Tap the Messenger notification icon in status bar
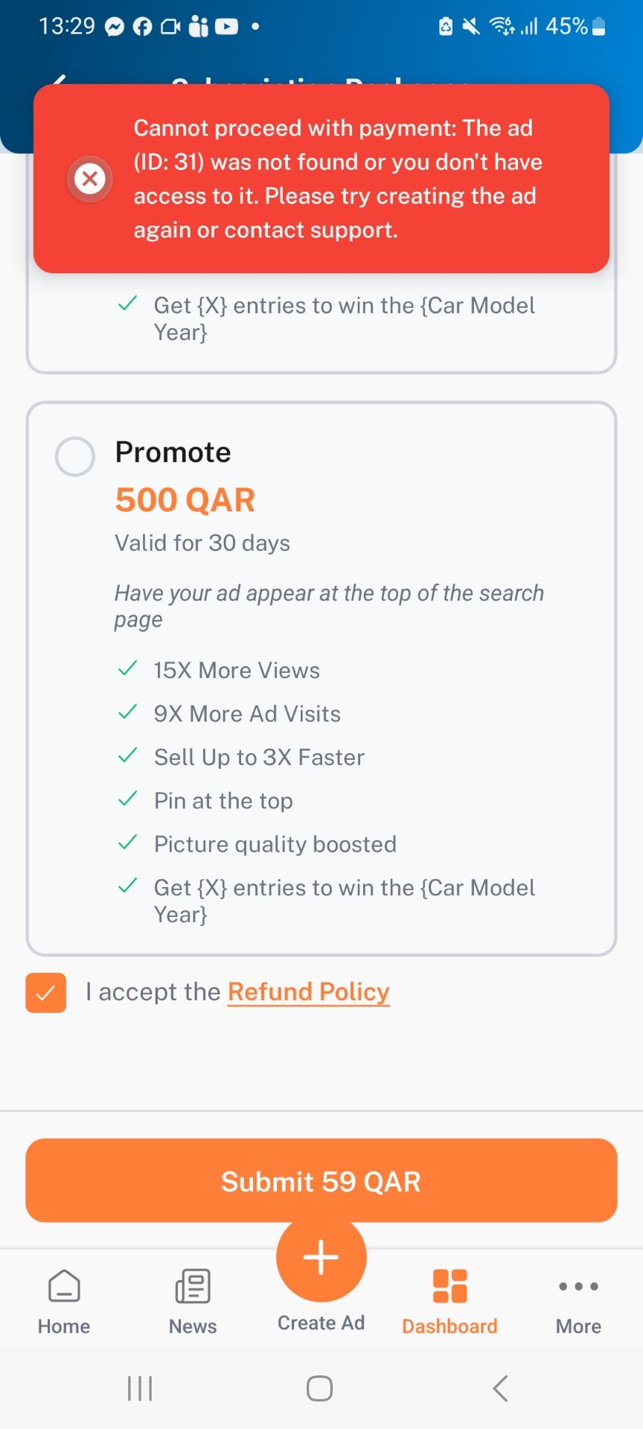 (x=115, y=27)
